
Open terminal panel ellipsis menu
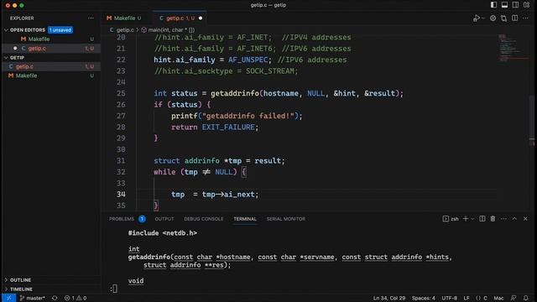click(x=503, y=219)
